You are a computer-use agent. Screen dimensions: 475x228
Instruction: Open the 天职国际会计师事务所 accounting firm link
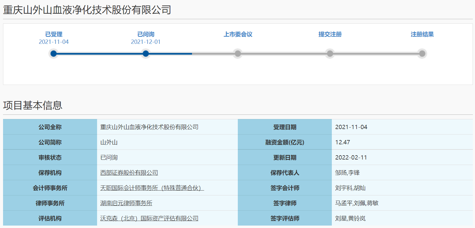[151, 188]
